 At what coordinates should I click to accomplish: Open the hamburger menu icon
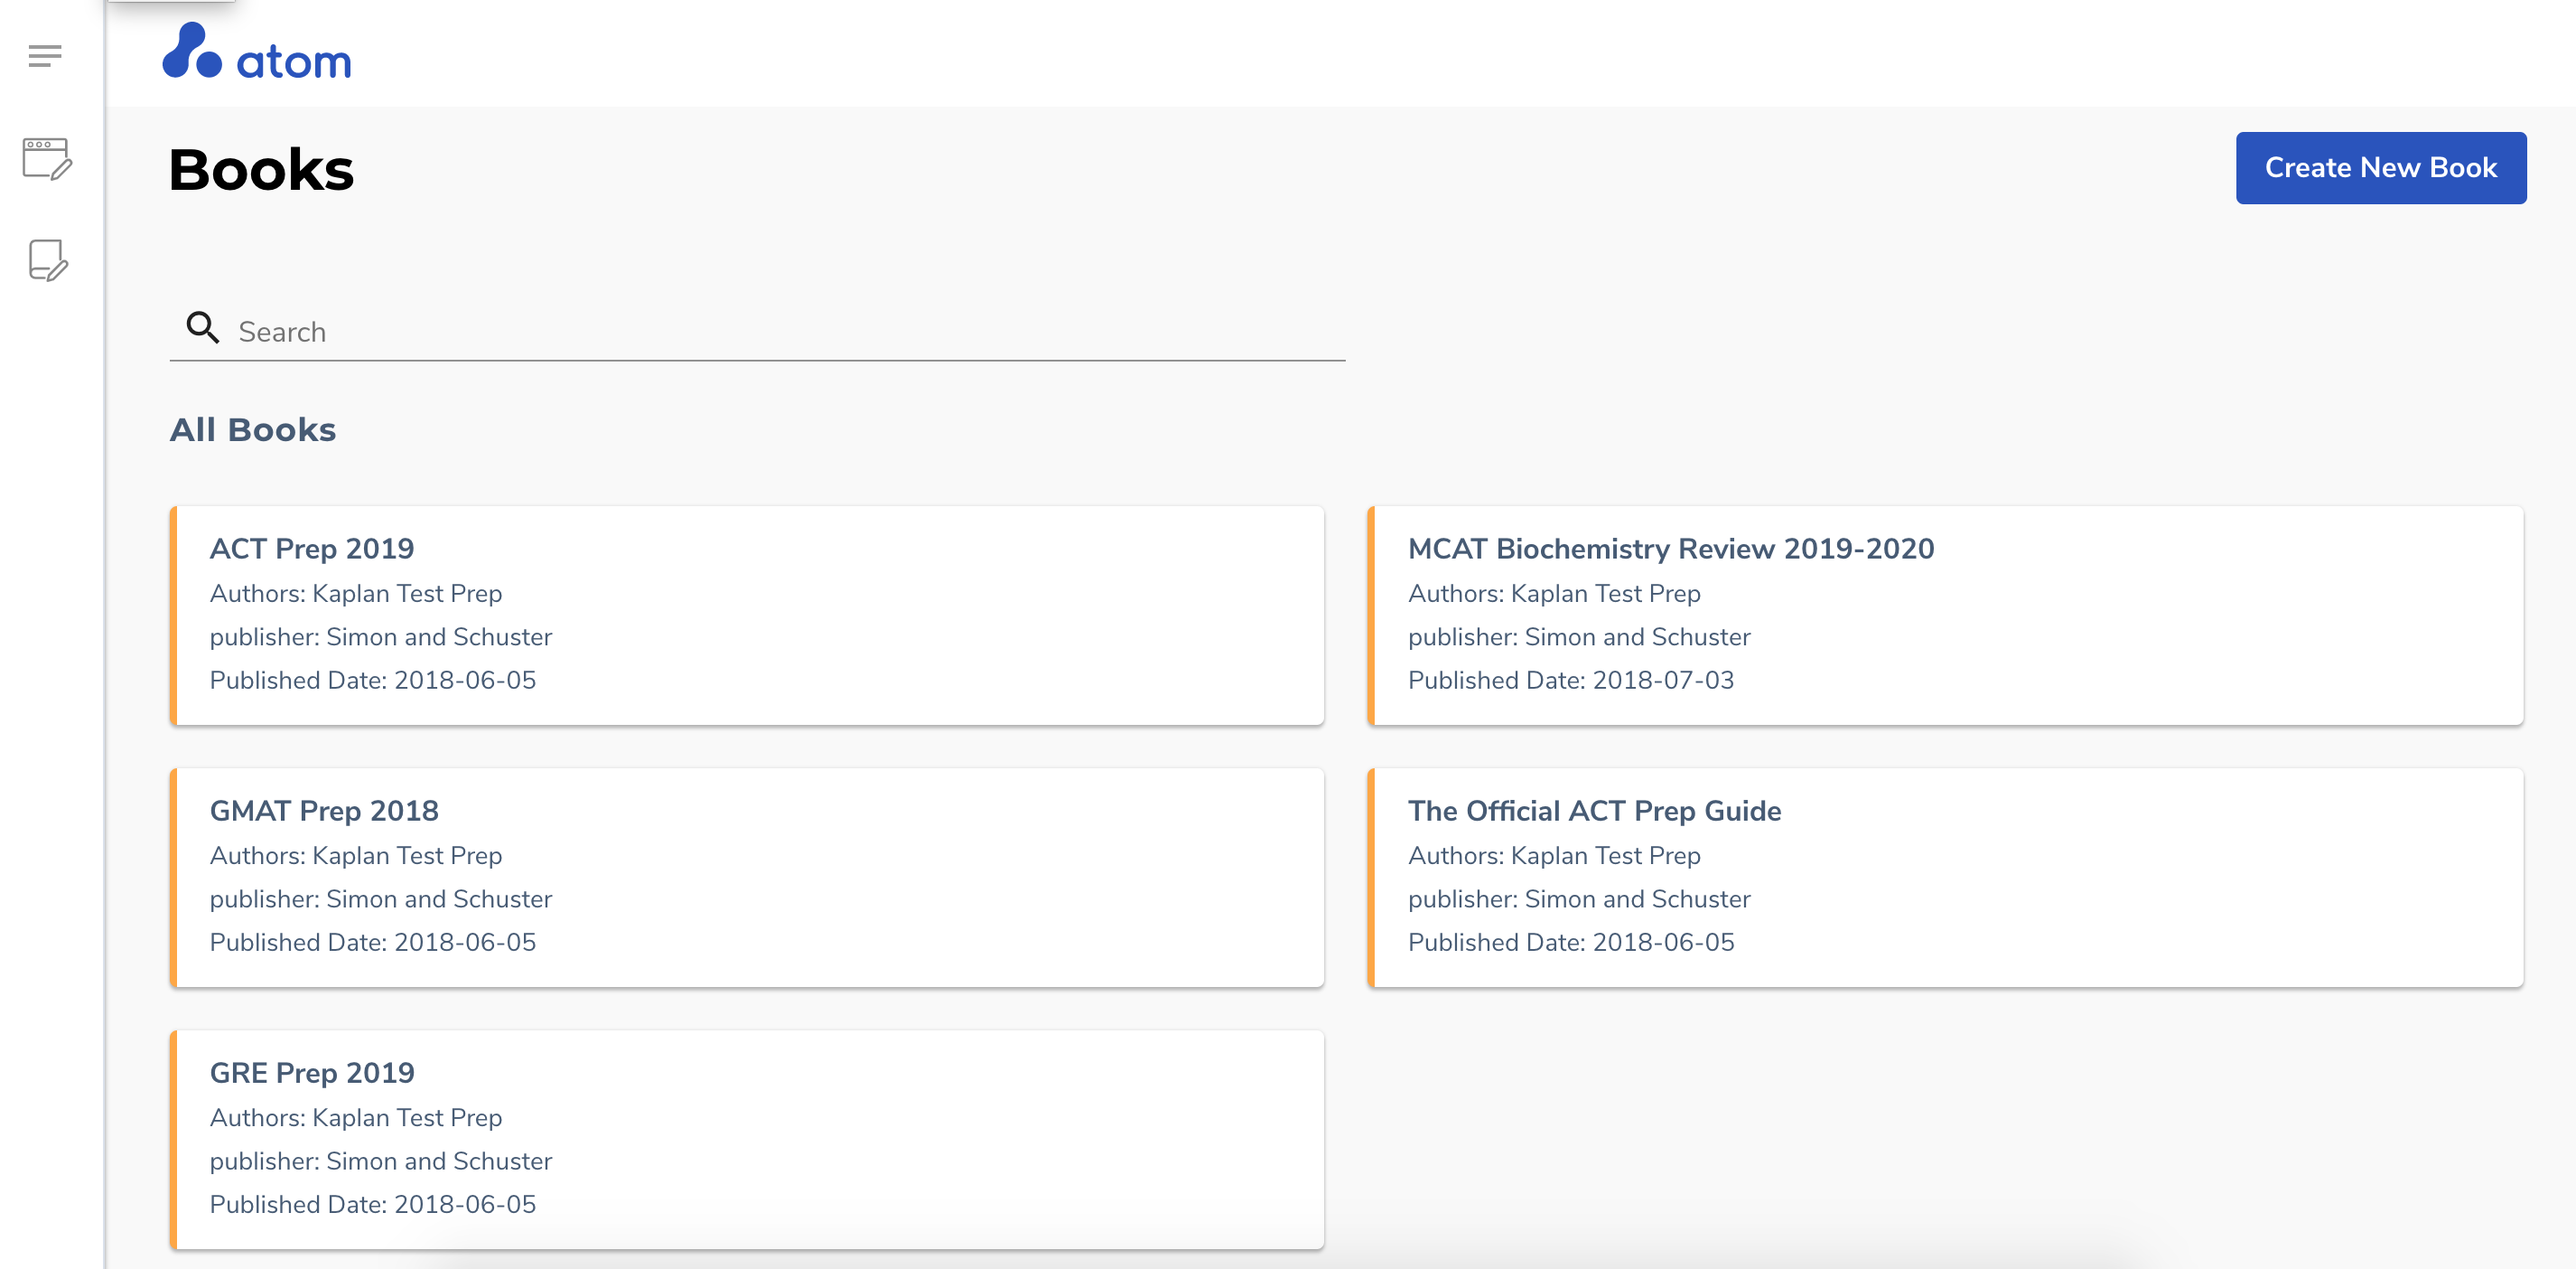click(x=45, y=56)
